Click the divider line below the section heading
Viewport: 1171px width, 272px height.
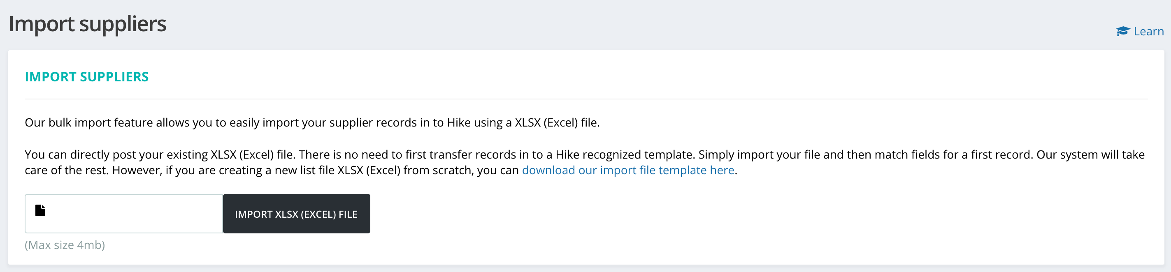(585, 99)
